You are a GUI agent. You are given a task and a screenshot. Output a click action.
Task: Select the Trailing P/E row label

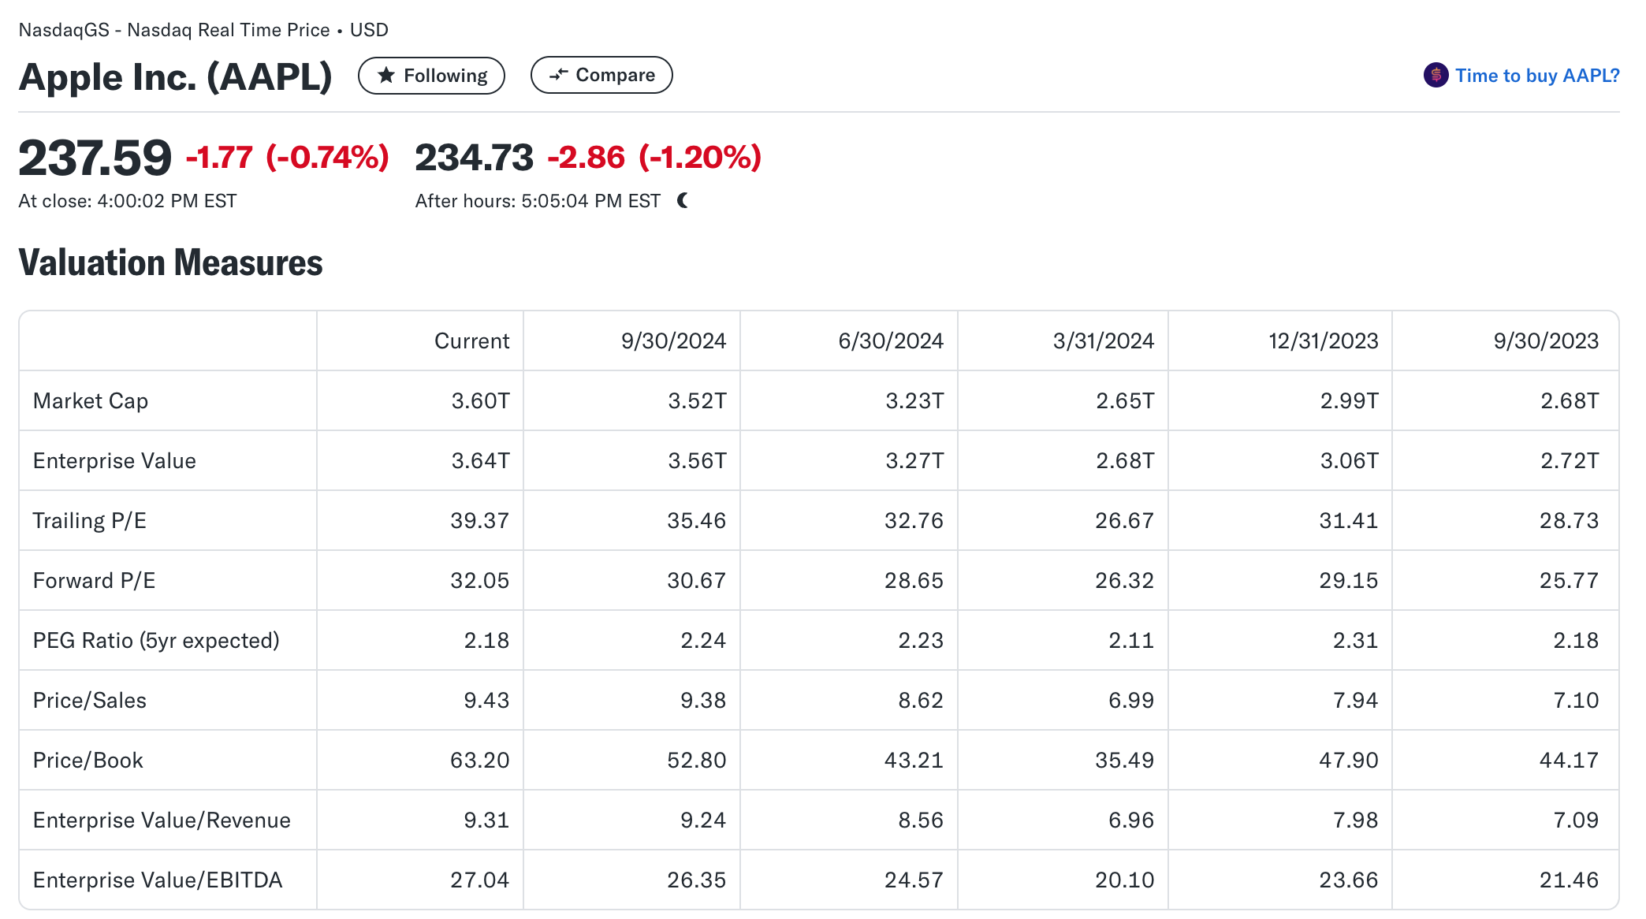(89, 521)
